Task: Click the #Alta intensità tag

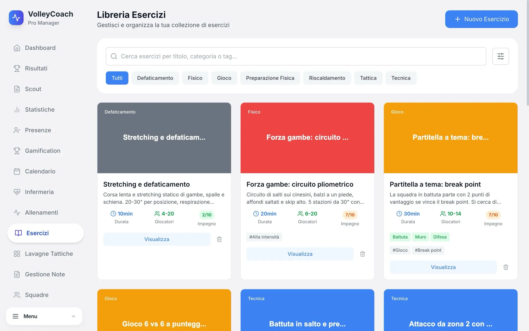Action: (x=264, y=237)
